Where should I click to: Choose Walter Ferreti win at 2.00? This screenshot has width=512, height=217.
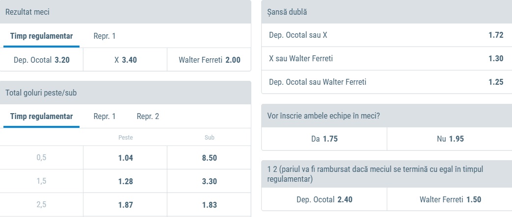pyautogui.click(x=209, y=60)
